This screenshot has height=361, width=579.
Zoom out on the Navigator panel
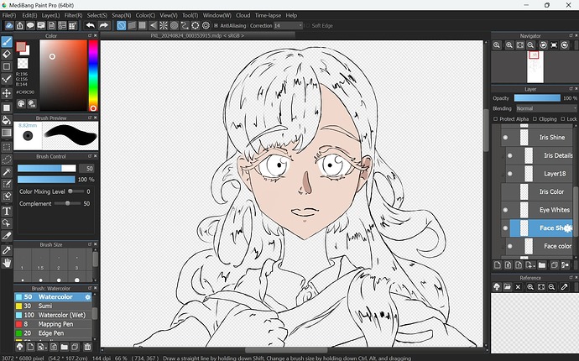[x=530, y=45]
